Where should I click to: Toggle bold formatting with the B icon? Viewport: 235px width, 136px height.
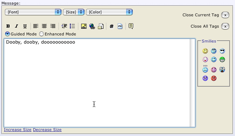click(x=8, y=26)
